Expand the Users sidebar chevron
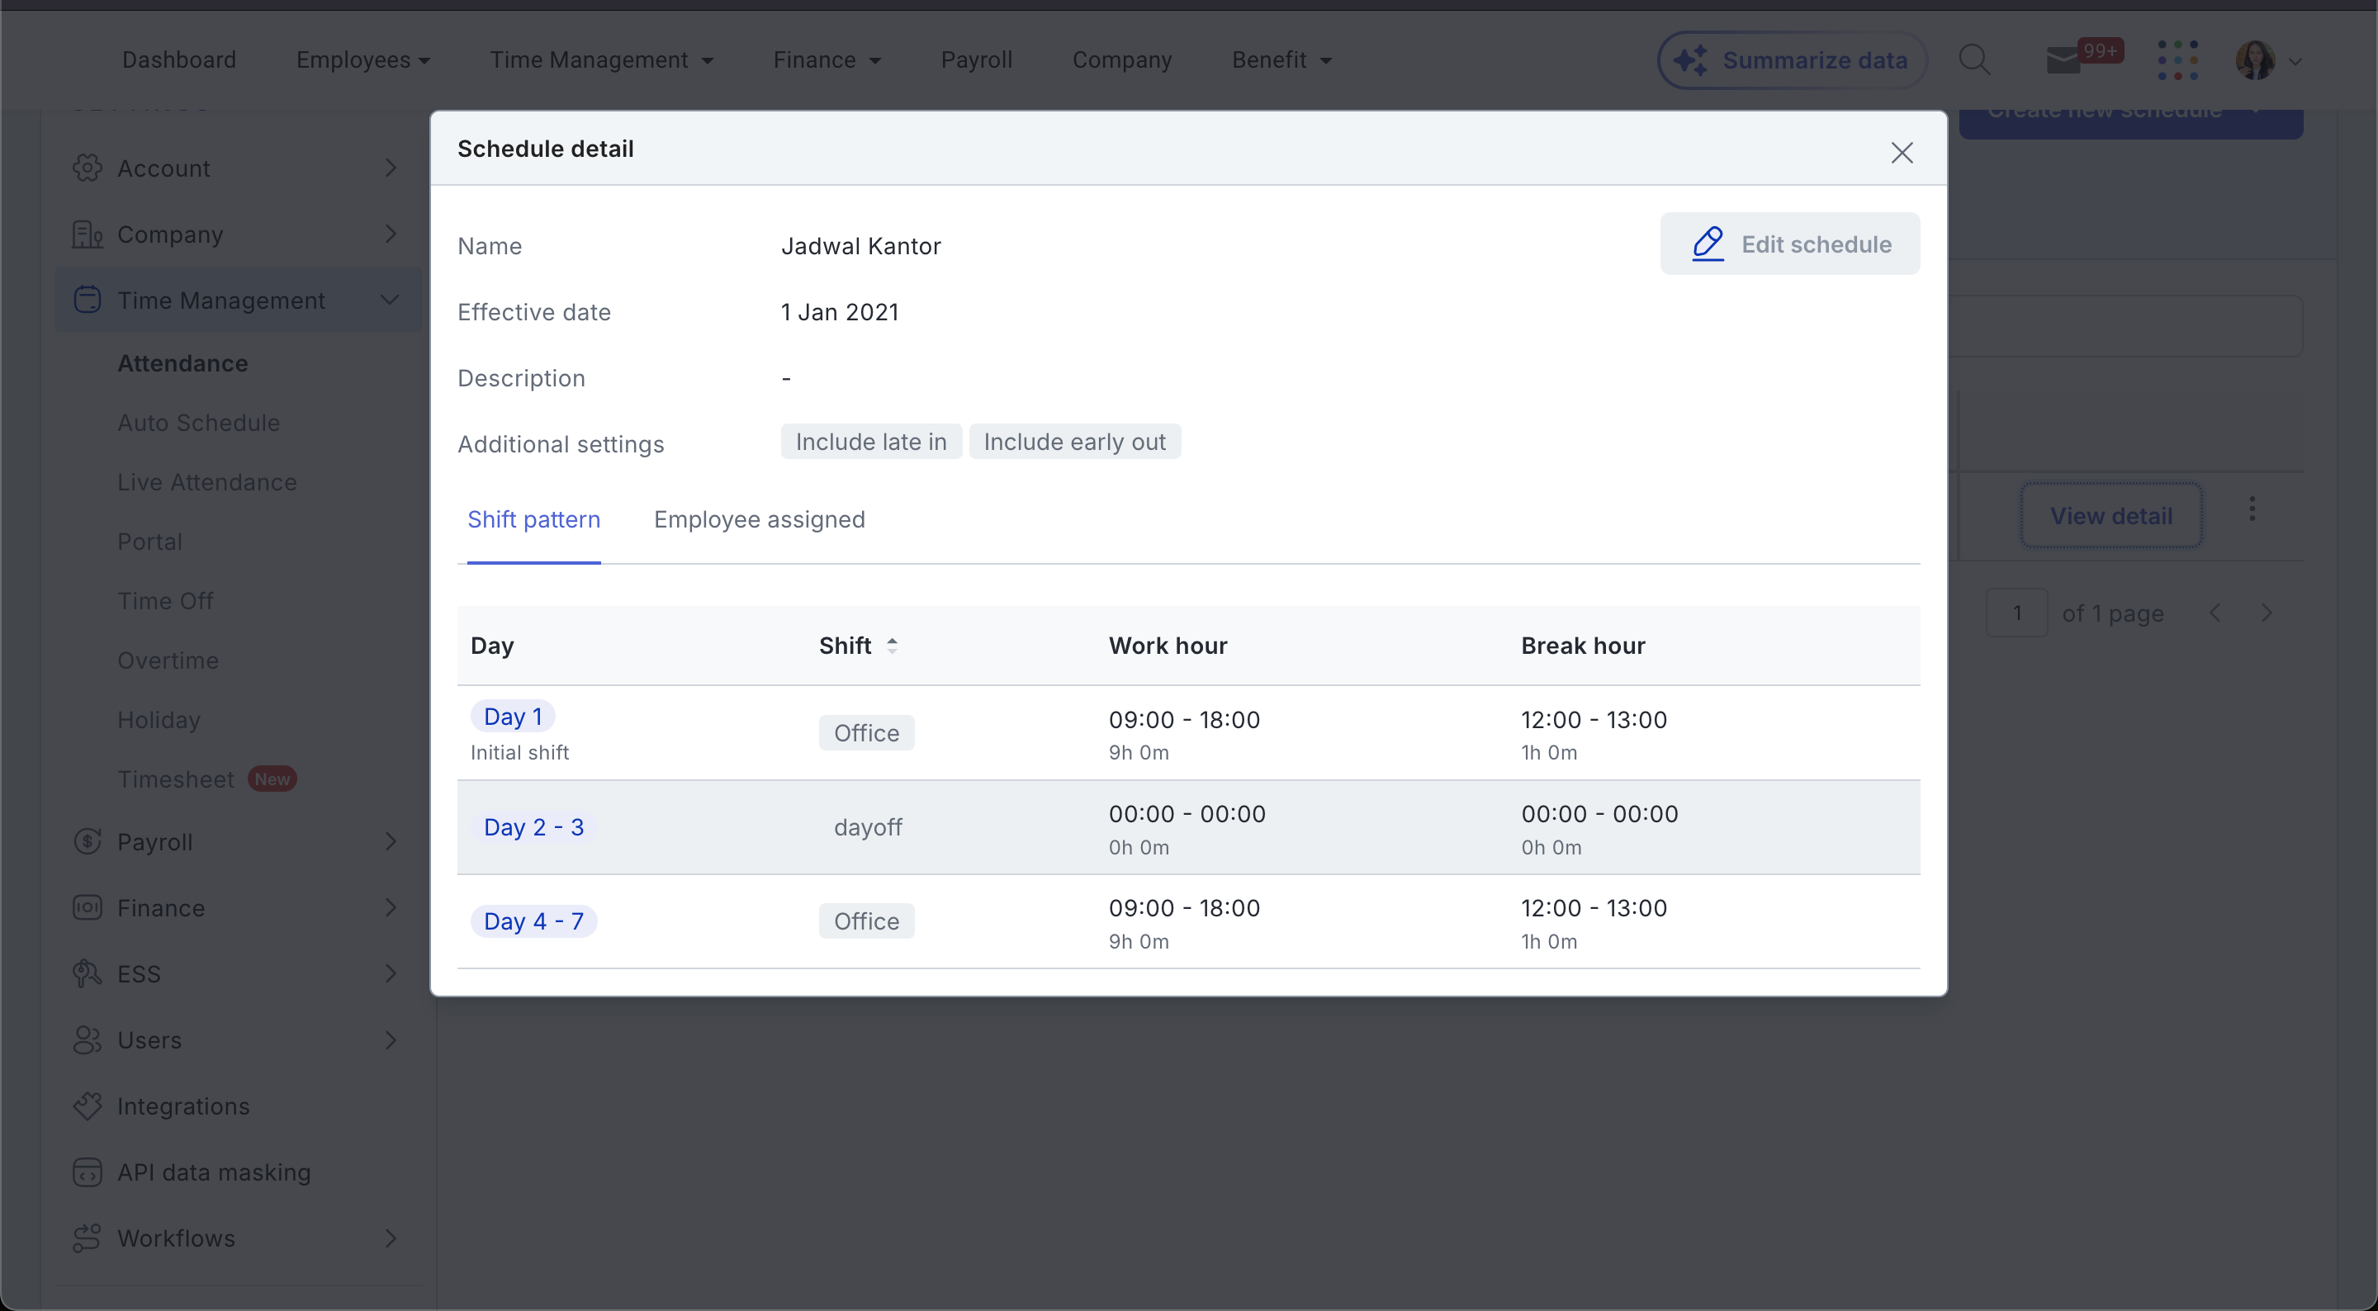The image size is (2378, 1311). [391, 1040]
